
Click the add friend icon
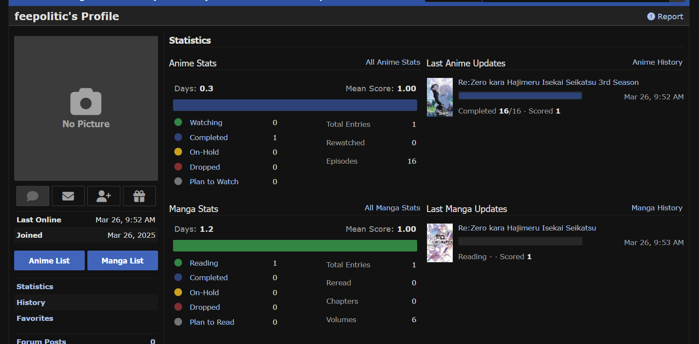tap(104, 196)
